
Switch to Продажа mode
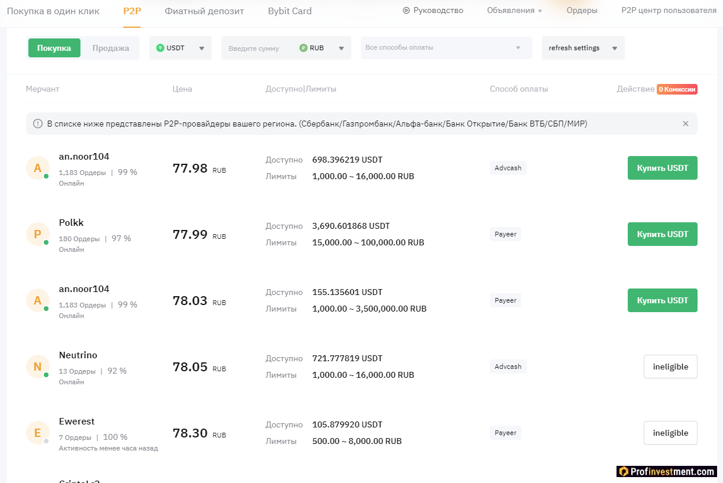[111, 48]
